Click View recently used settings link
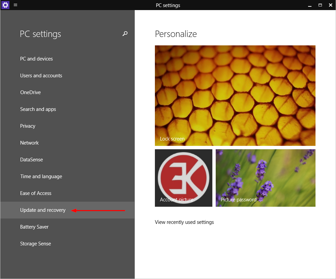Image resolution: width=336 pixels, height=279 pixels. tap(184, 222)
